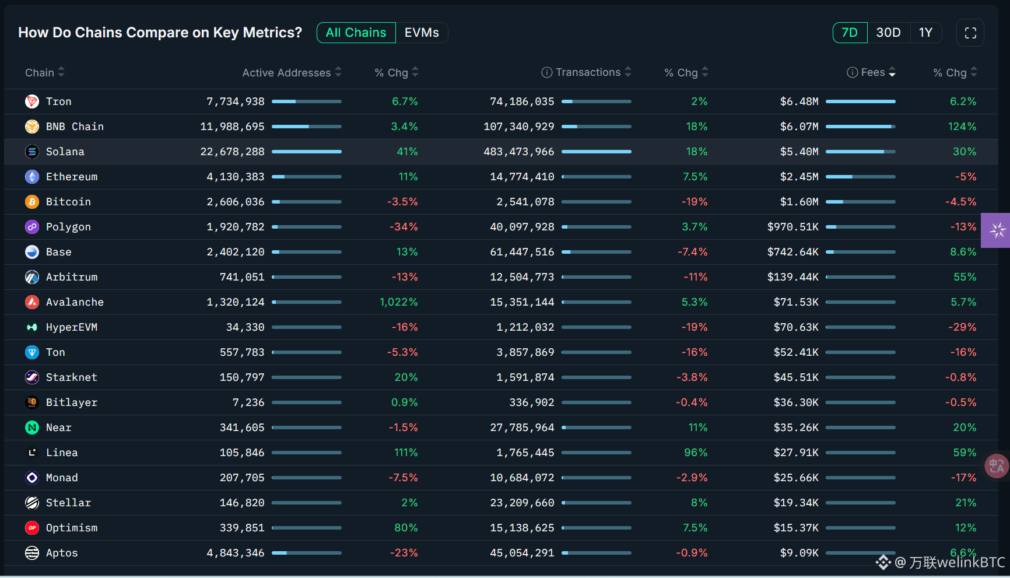Click the translate floating button

(x=997, y=466)
